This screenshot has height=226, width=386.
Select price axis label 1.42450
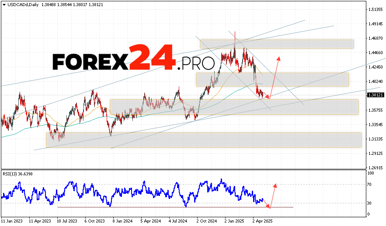376,67
